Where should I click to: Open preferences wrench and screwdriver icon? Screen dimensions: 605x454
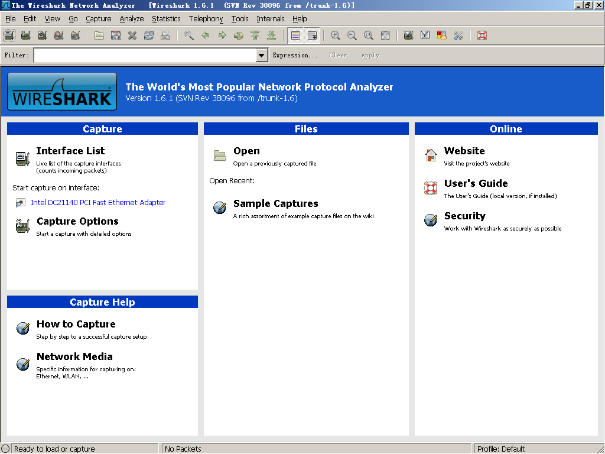pos(458,35)
